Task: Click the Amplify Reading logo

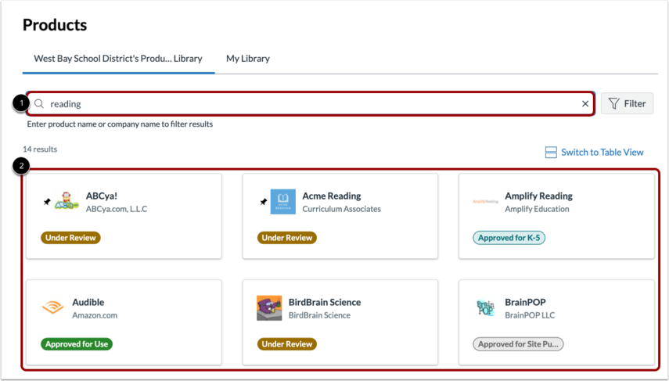Action: pos(486,201)
